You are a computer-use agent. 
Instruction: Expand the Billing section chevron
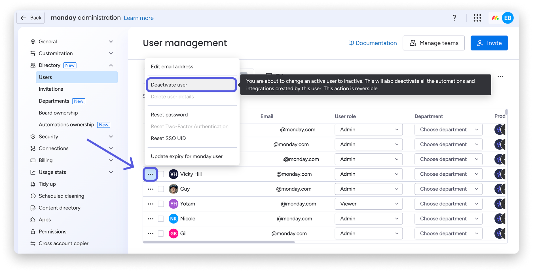click(111, 160)
